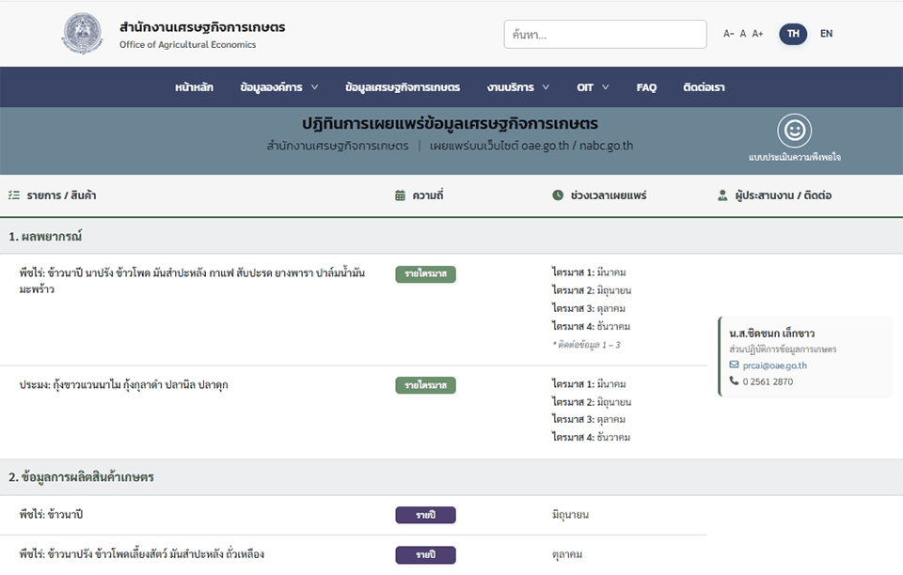Click the พืชไร่: ข้าวนาปี row in section 2
This screenshot has width=903, height=575.
pyautogui.click(x=51, y=515)
